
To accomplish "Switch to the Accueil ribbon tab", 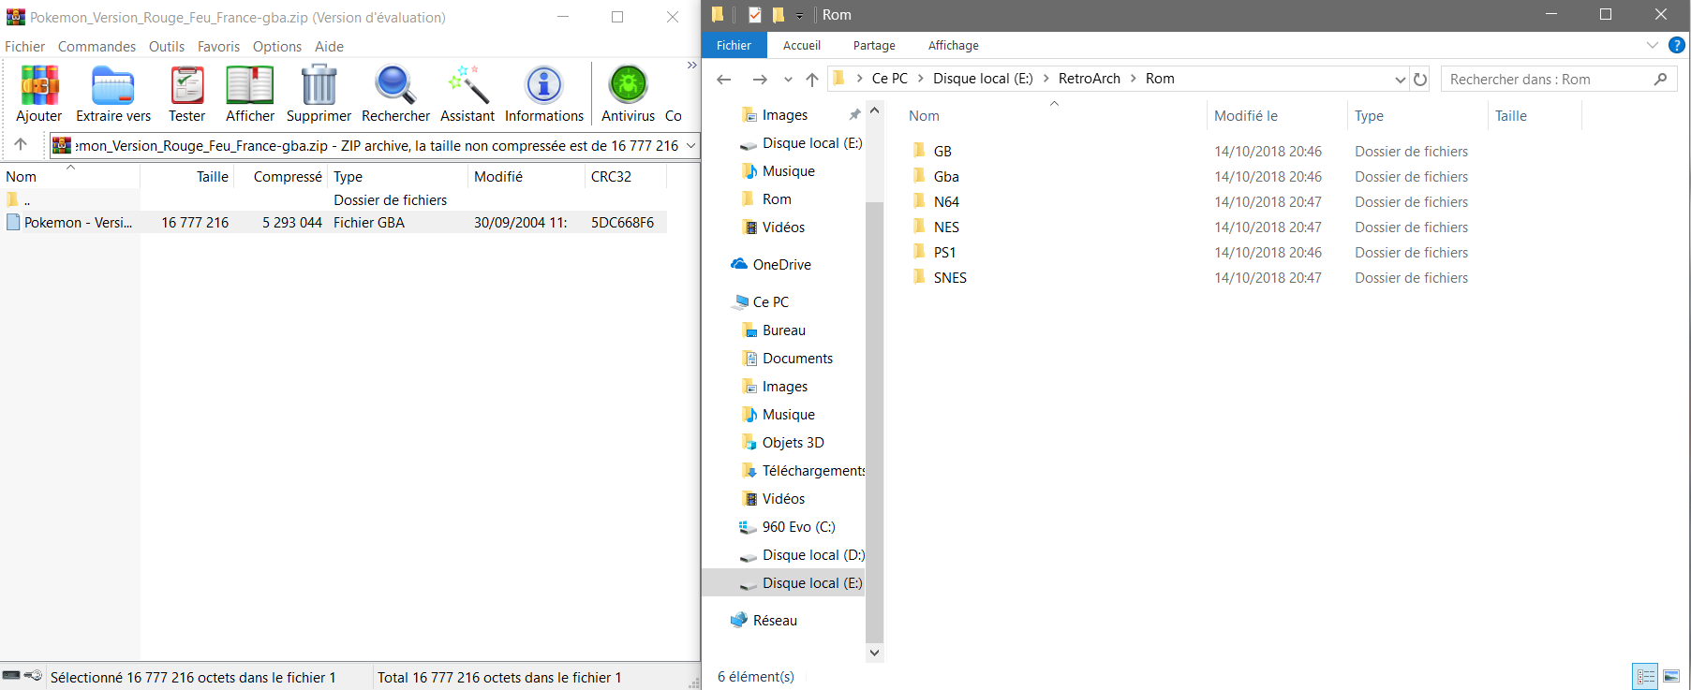I will click(802, 45).
